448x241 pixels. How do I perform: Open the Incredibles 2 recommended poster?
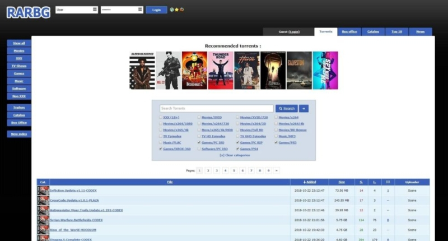pos(194,70)
